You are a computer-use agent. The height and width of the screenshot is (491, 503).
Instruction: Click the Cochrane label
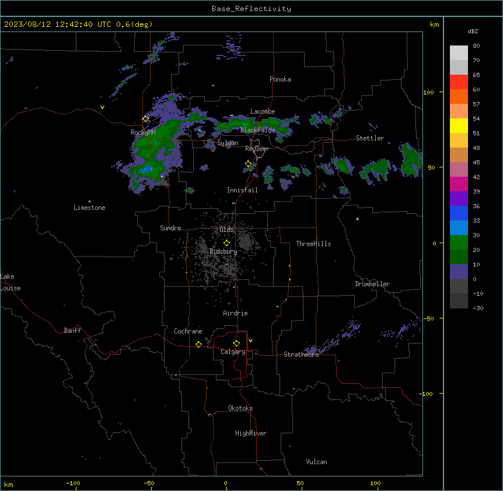click(188, 331)
